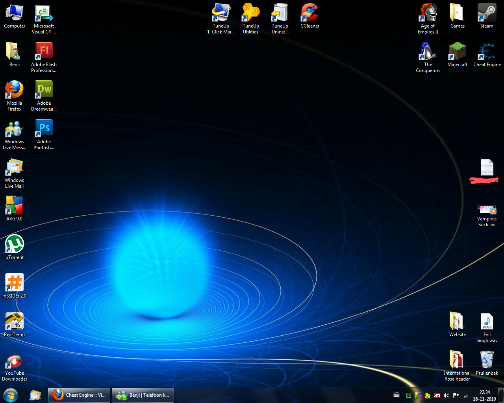Click the Age of Empires II icon
504x403 pixels.
428,13
